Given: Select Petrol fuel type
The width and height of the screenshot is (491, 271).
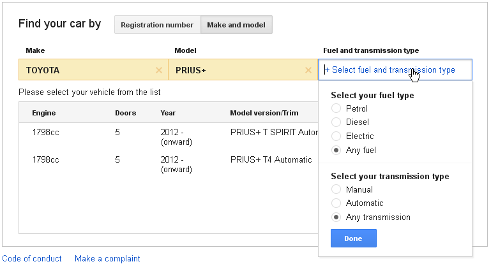Looking at the screenshot, I should click(x=336, y=108).
